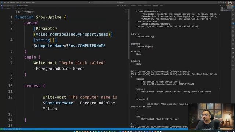Go back using the navigation arrow

89,3
